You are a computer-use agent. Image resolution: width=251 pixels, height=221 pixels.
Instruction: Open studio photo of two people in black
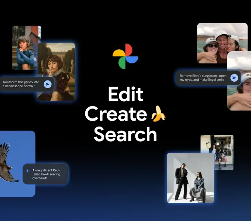click(x=190, y=178)
